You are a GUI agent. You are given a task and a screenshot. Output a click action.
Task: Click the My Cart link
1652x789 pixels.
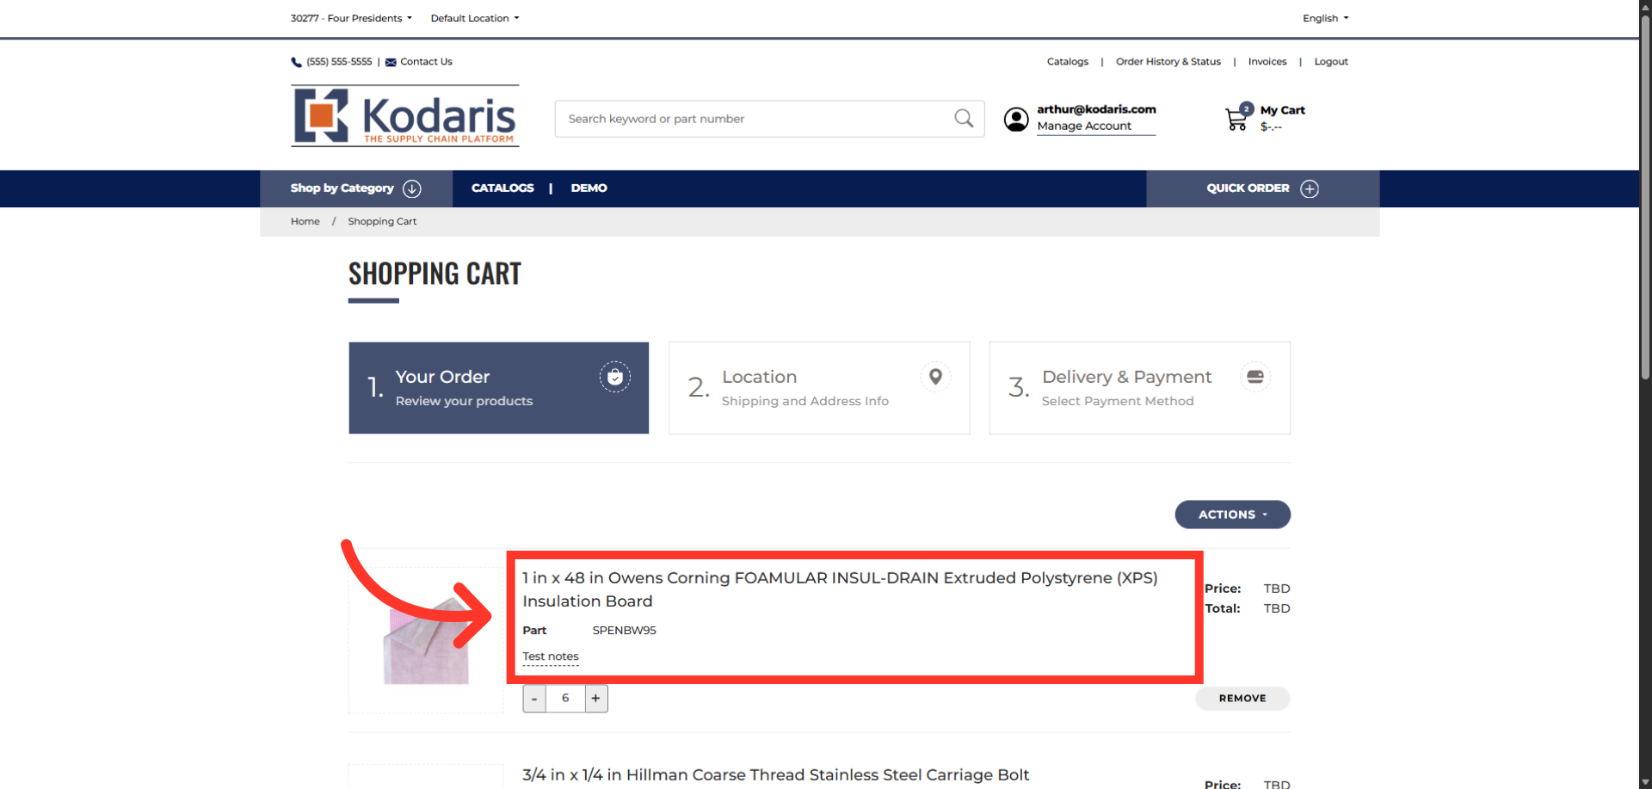1282,110
